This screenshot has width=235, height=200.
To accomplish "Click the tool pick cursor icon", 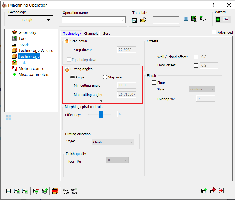I will coord(203,19).
